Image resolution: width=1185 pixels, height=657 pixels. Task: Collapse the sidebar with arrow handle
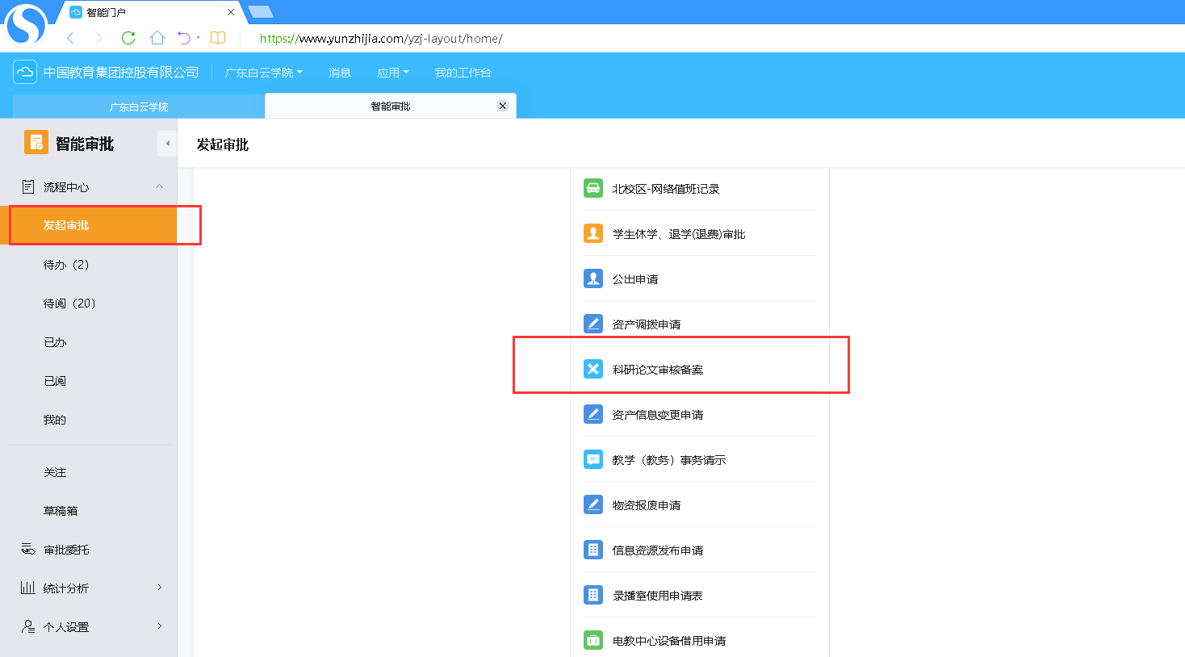point(167,144)
